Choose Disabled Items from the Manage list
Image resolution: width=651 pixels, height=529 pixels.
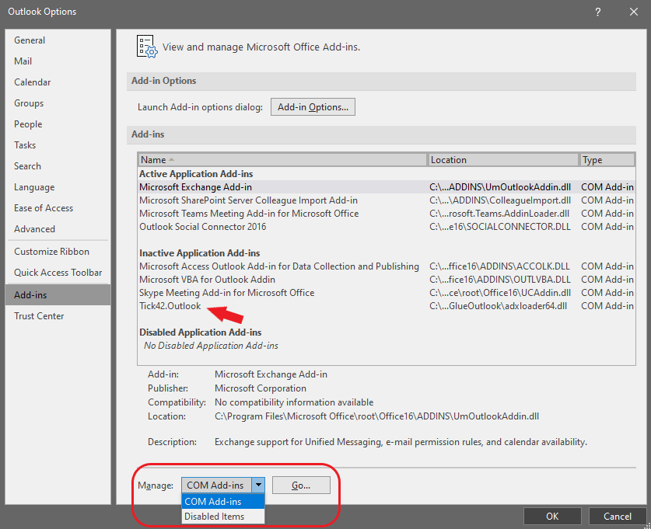coord(223,517)
